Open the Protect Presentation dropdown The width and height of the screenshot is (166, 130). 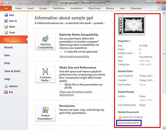pyautogui.click(x=45, y=113)
